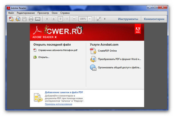Click the email envelope toolbar icon

(x=38, y=19)
